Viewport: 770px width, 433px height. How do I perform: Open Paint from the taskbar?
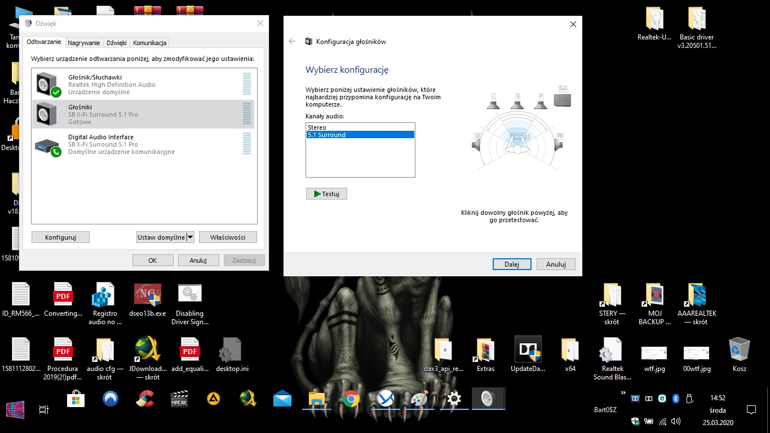point(419,399)
